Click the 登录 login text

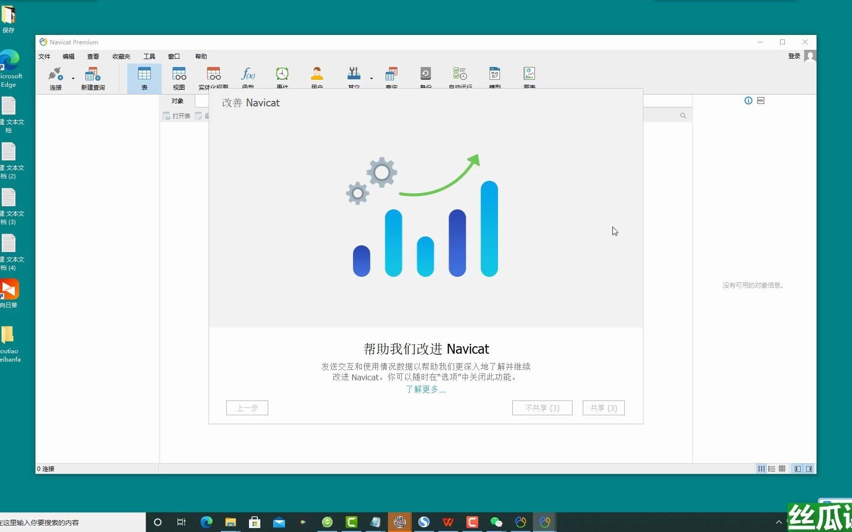pyautogui.click(x=794, y=56)
